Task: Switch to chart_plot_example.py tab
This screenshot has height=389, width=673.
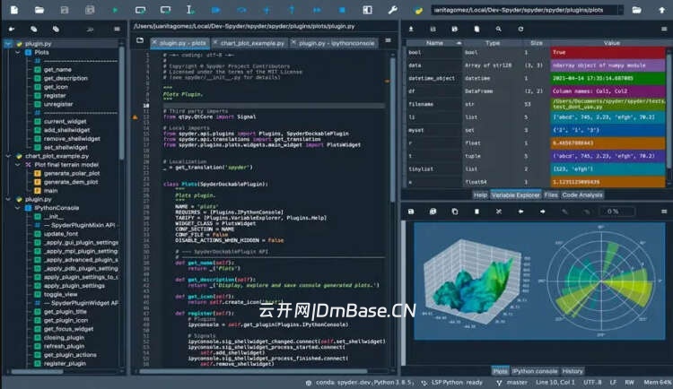Action: coord(249,43)
